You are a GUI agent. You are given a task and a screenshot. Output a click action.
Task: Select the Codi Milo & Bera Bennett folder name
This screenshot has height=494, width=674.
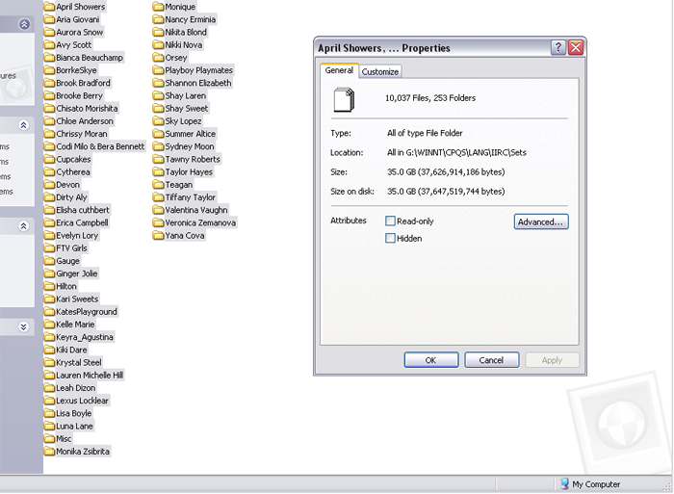point(100,146)
